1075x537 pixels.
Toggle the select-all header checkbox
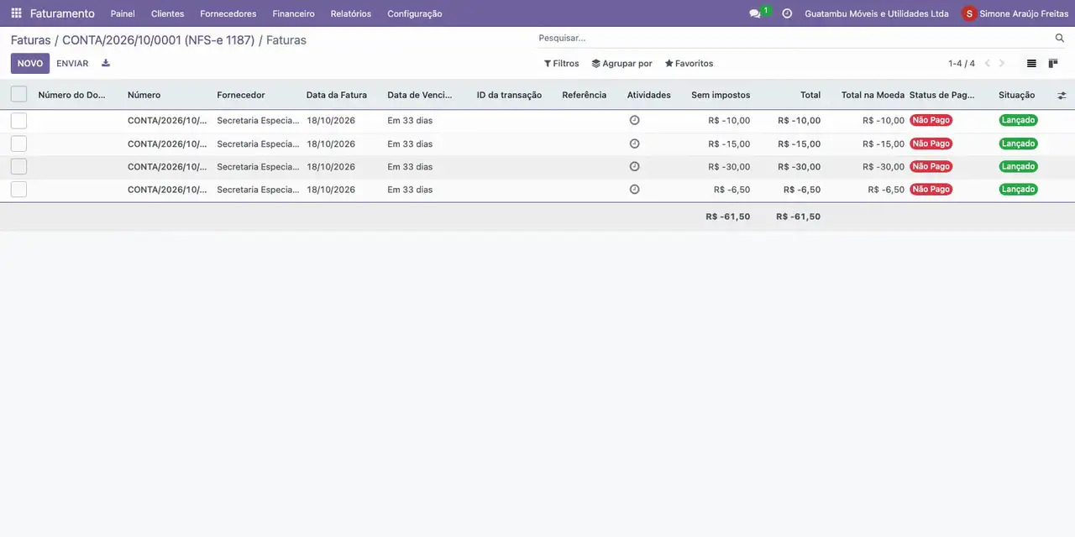[18, 95]
